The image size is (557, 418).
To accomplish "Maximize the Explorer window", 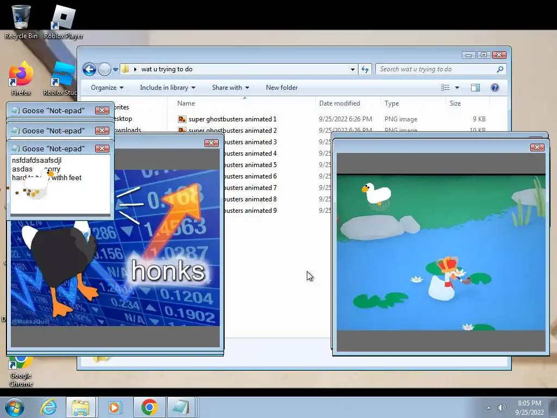I will pyautogui.click(x=484, y=55).
